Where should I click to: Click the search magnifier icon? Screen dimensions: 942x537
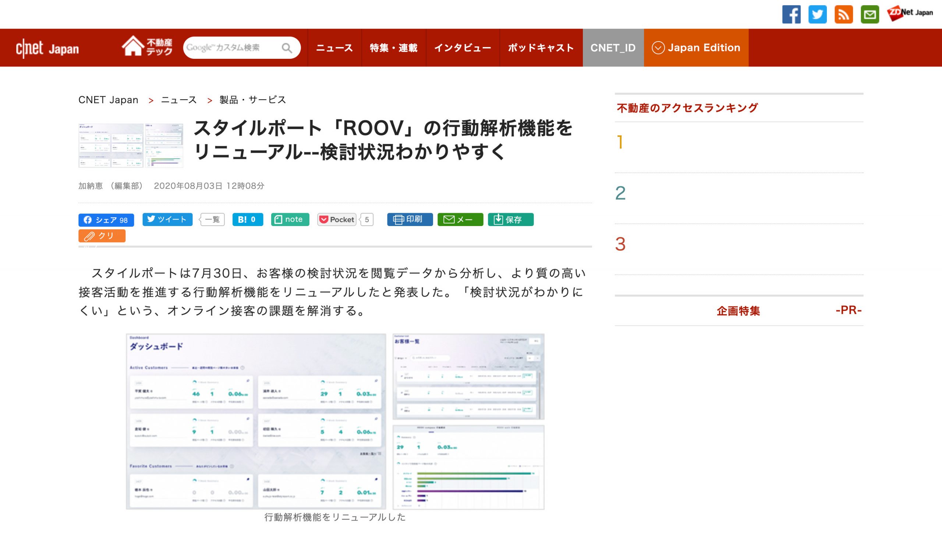pos(287,48)
